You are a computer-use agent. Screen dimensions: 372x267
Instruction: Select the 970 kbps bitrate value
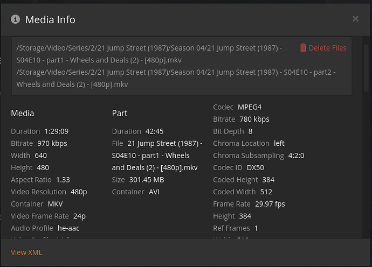pyautogui.click(x=52, y=143)
